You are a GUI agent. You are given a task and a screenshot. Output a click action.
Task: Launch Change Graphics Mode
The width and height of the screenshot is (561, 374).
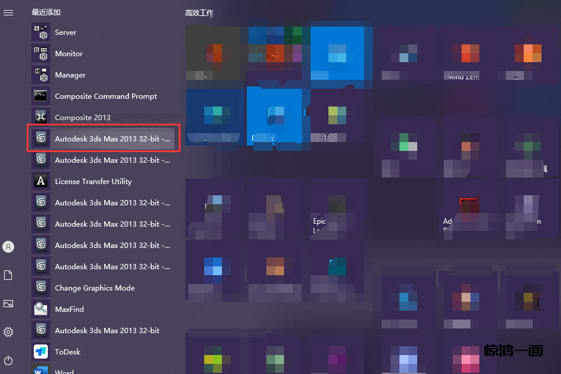95,288
